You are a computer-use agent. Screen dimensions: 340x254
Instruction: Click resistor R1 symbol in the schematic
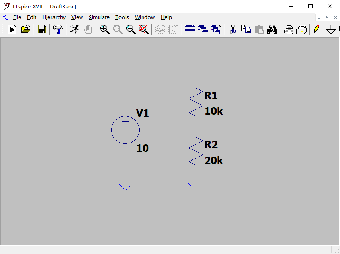click(195, 102)
